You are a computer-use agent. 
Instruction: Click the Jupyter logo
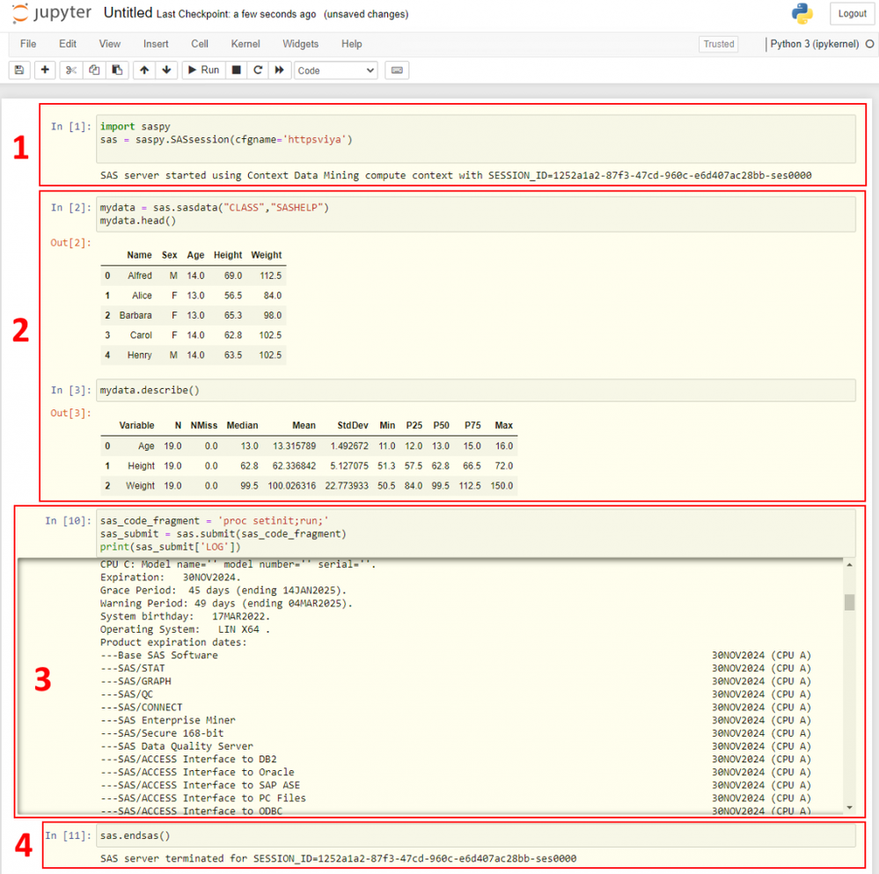coord(52,13)
